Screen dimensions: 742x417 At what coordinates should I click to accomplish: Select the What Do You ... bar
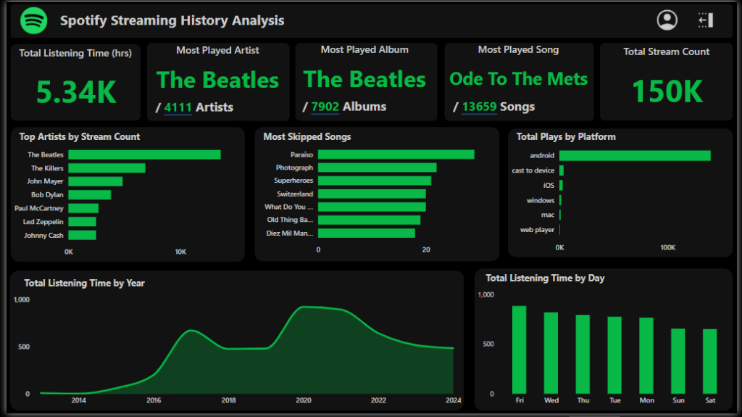pyautogui.click(x=372, y=207)
